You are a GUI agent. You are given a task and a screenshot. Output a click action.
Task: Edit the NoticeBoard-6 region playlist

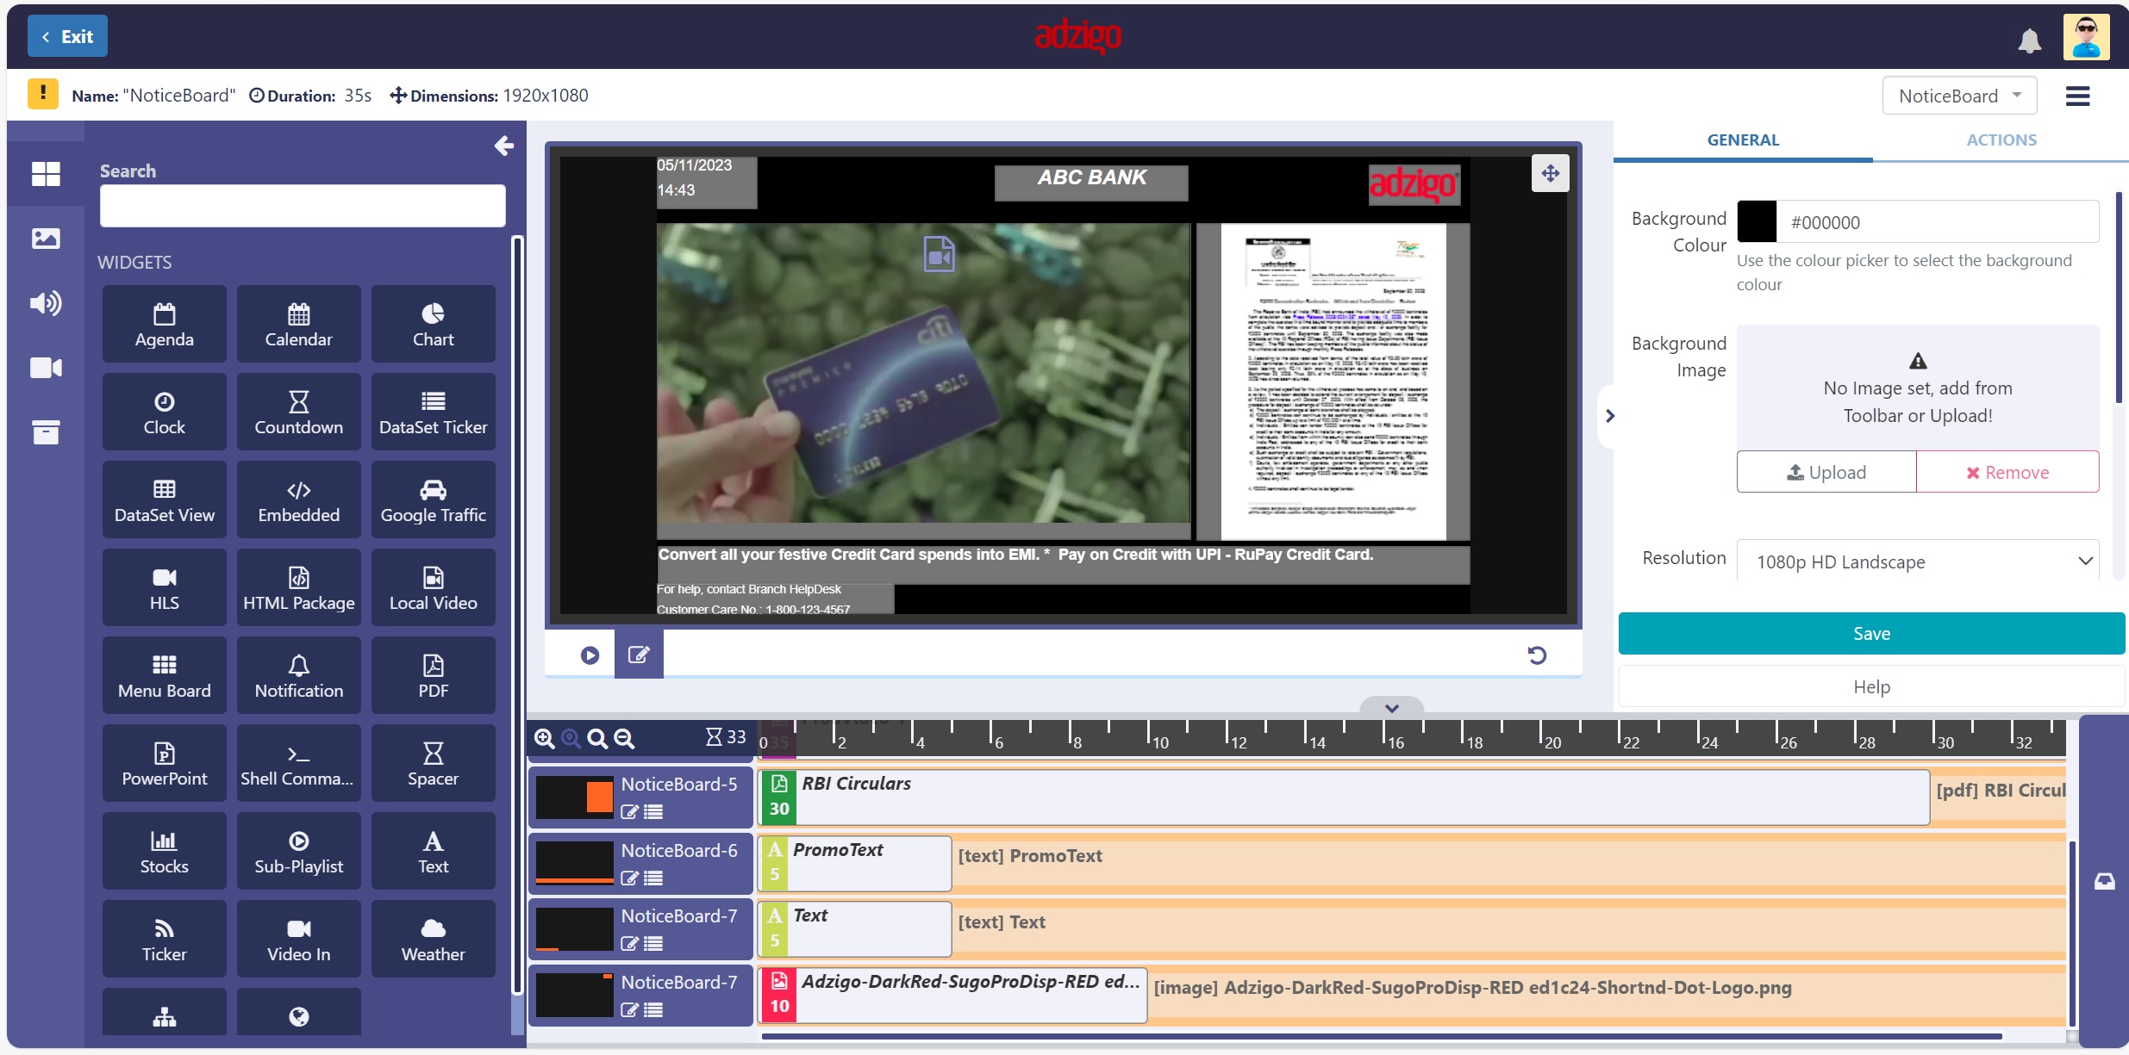[x=630, y=878]
